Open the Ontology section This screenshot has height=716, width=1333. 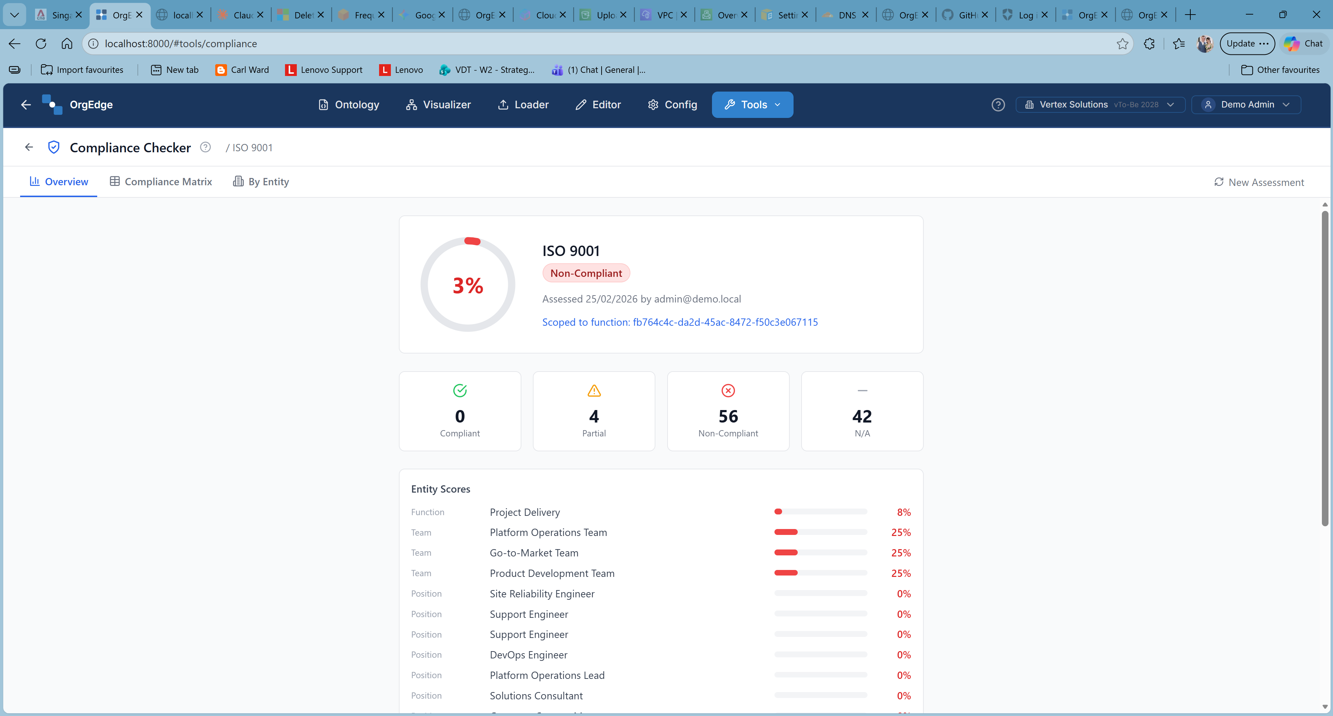pos(348,104)
